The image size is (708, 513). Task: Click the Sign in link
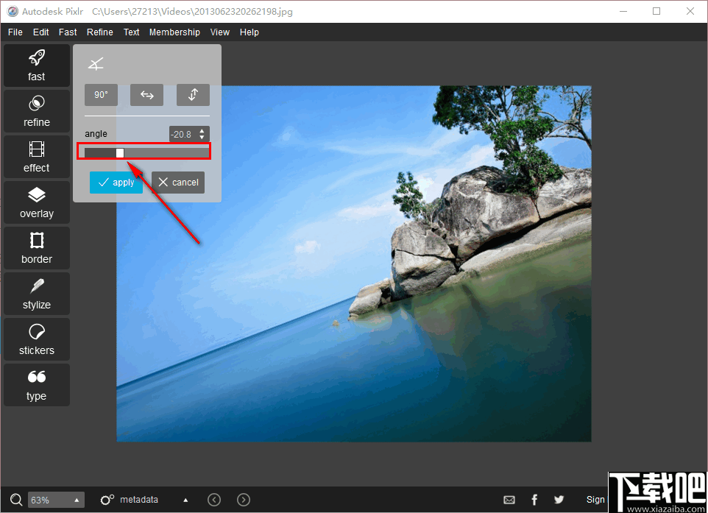pos(595,500)
